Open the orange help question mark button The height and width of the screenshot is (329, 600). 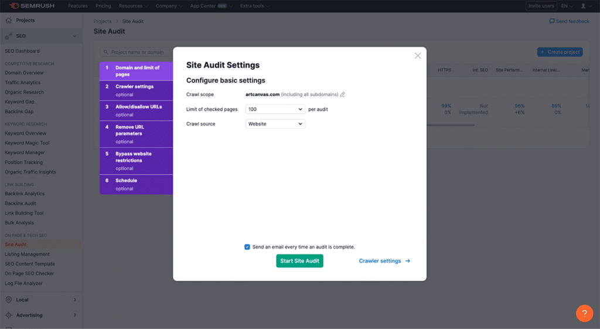(584, 313)
